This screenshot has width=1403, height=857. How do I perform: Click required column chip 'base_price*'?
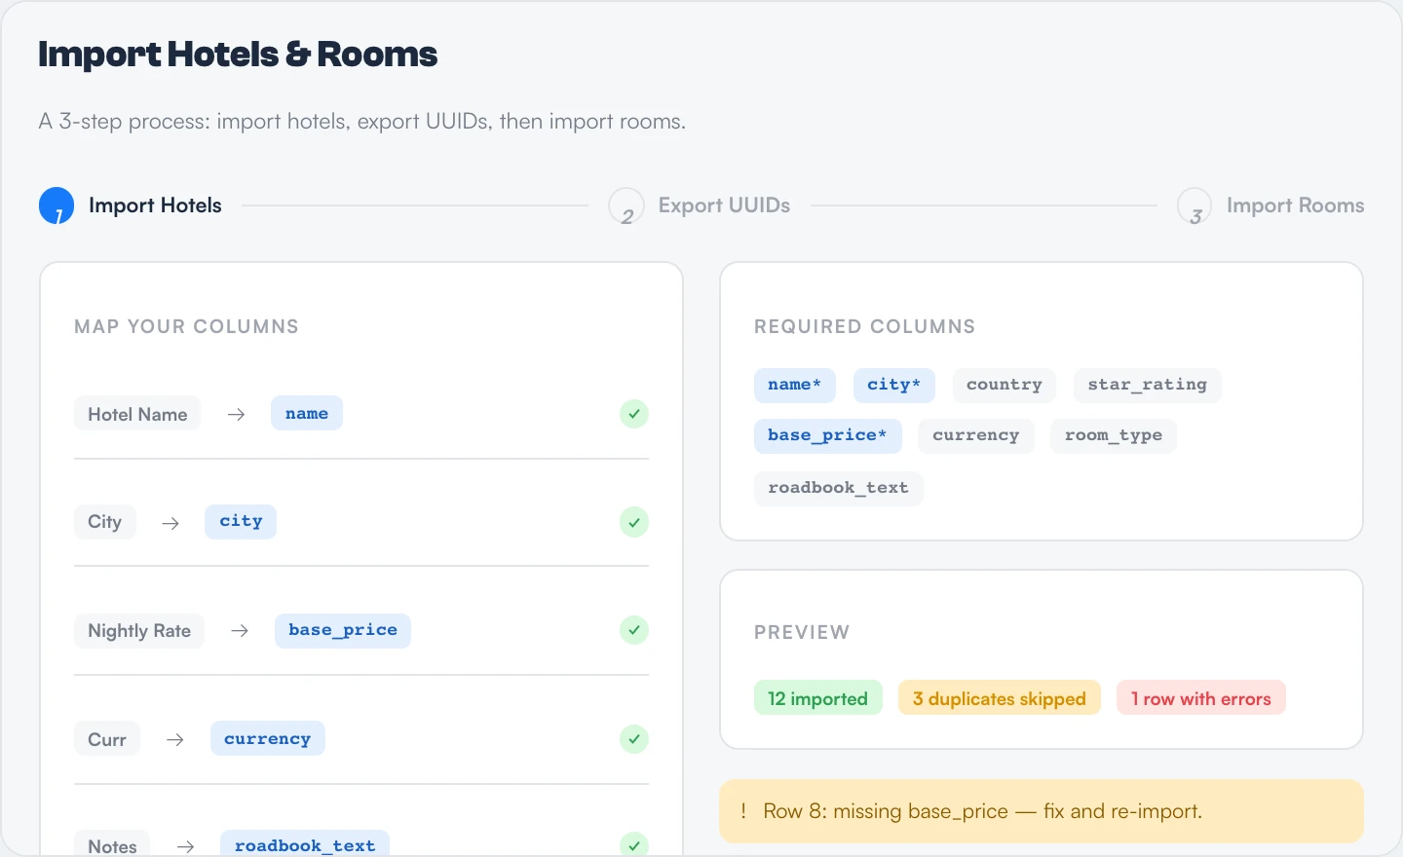click(828, 435)
